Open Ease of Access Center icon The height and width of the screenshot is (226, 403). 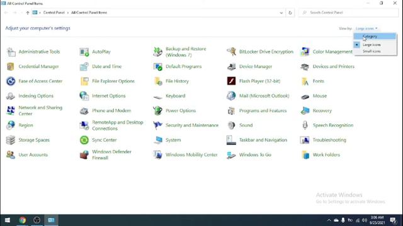11,81
